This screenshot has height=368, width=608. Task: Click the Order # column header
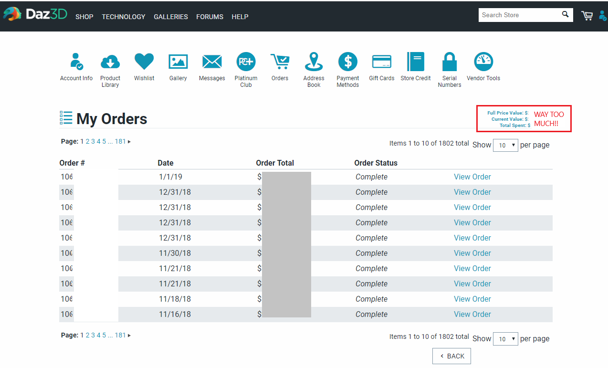(x=72, y=163)
